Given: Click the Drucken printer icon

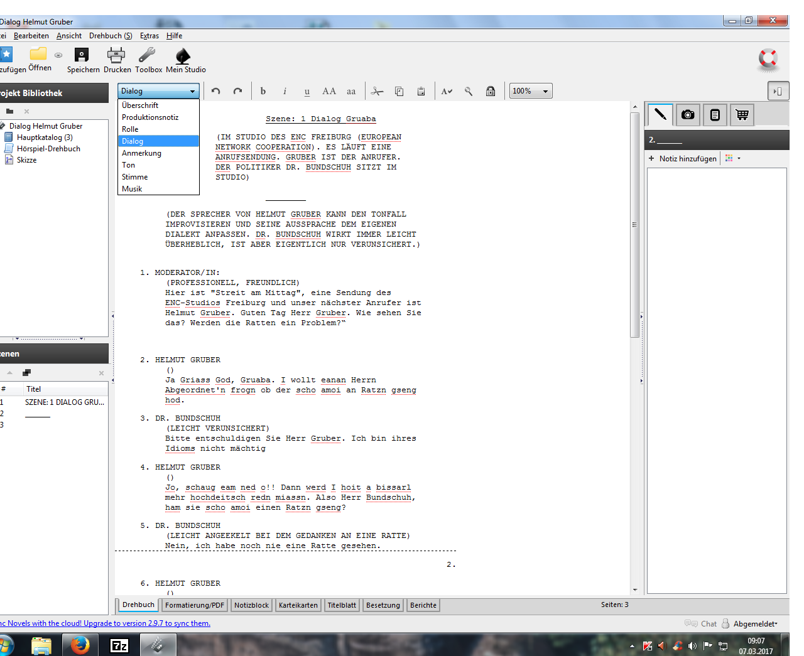Looking at the screenshot, I should (x=116, y=56).
